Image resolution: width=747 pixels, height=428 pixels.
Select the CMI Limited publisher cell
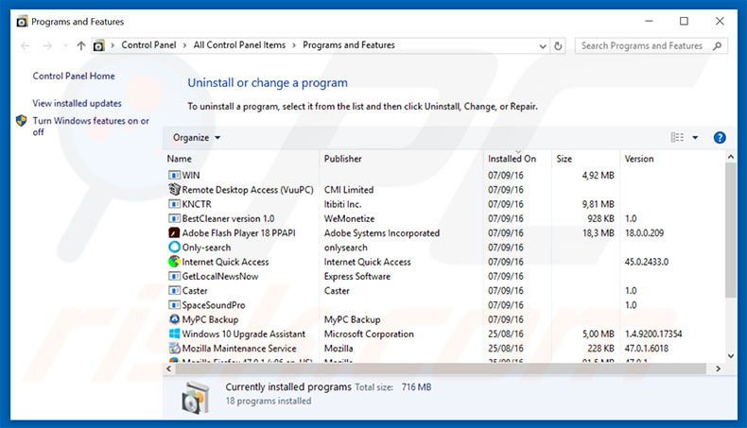349,190
